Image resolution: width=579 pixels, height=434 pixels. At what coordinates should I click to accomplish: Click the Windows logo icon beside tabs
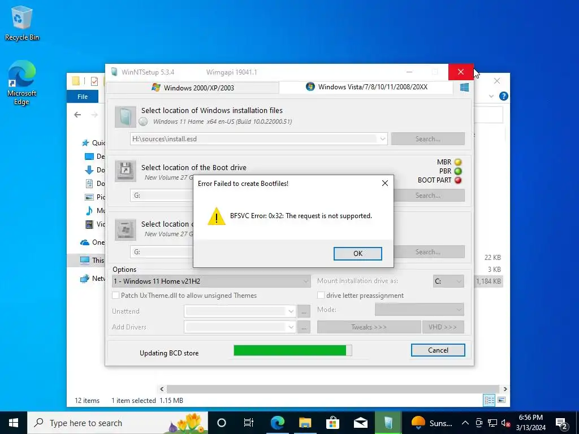[x=464, y=88]
